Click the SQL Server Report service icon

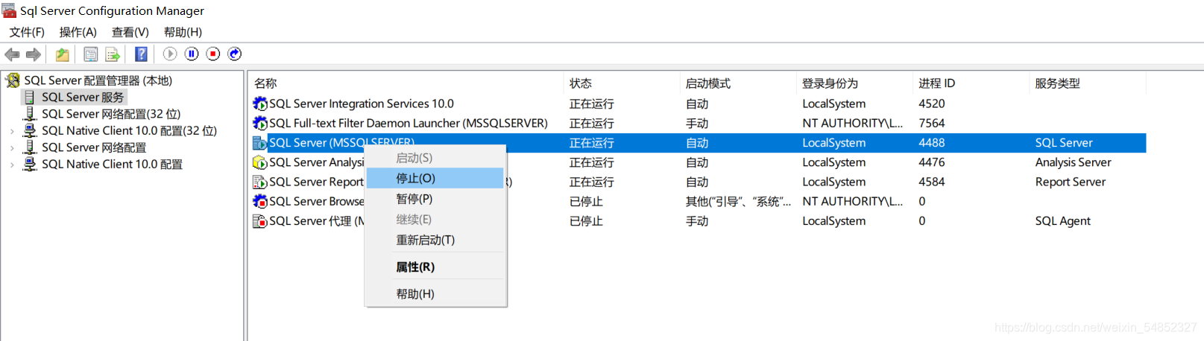pyautogui.click(x=259, y=182)
